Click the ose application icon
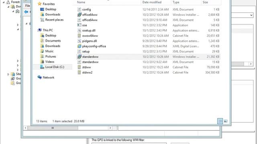 (x=79, y=25)
